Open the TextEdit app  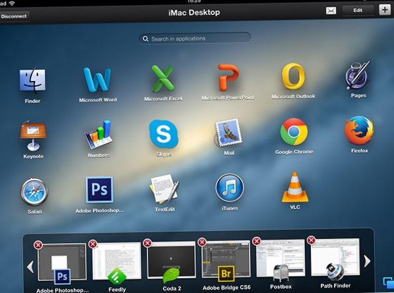pos(164,189)
